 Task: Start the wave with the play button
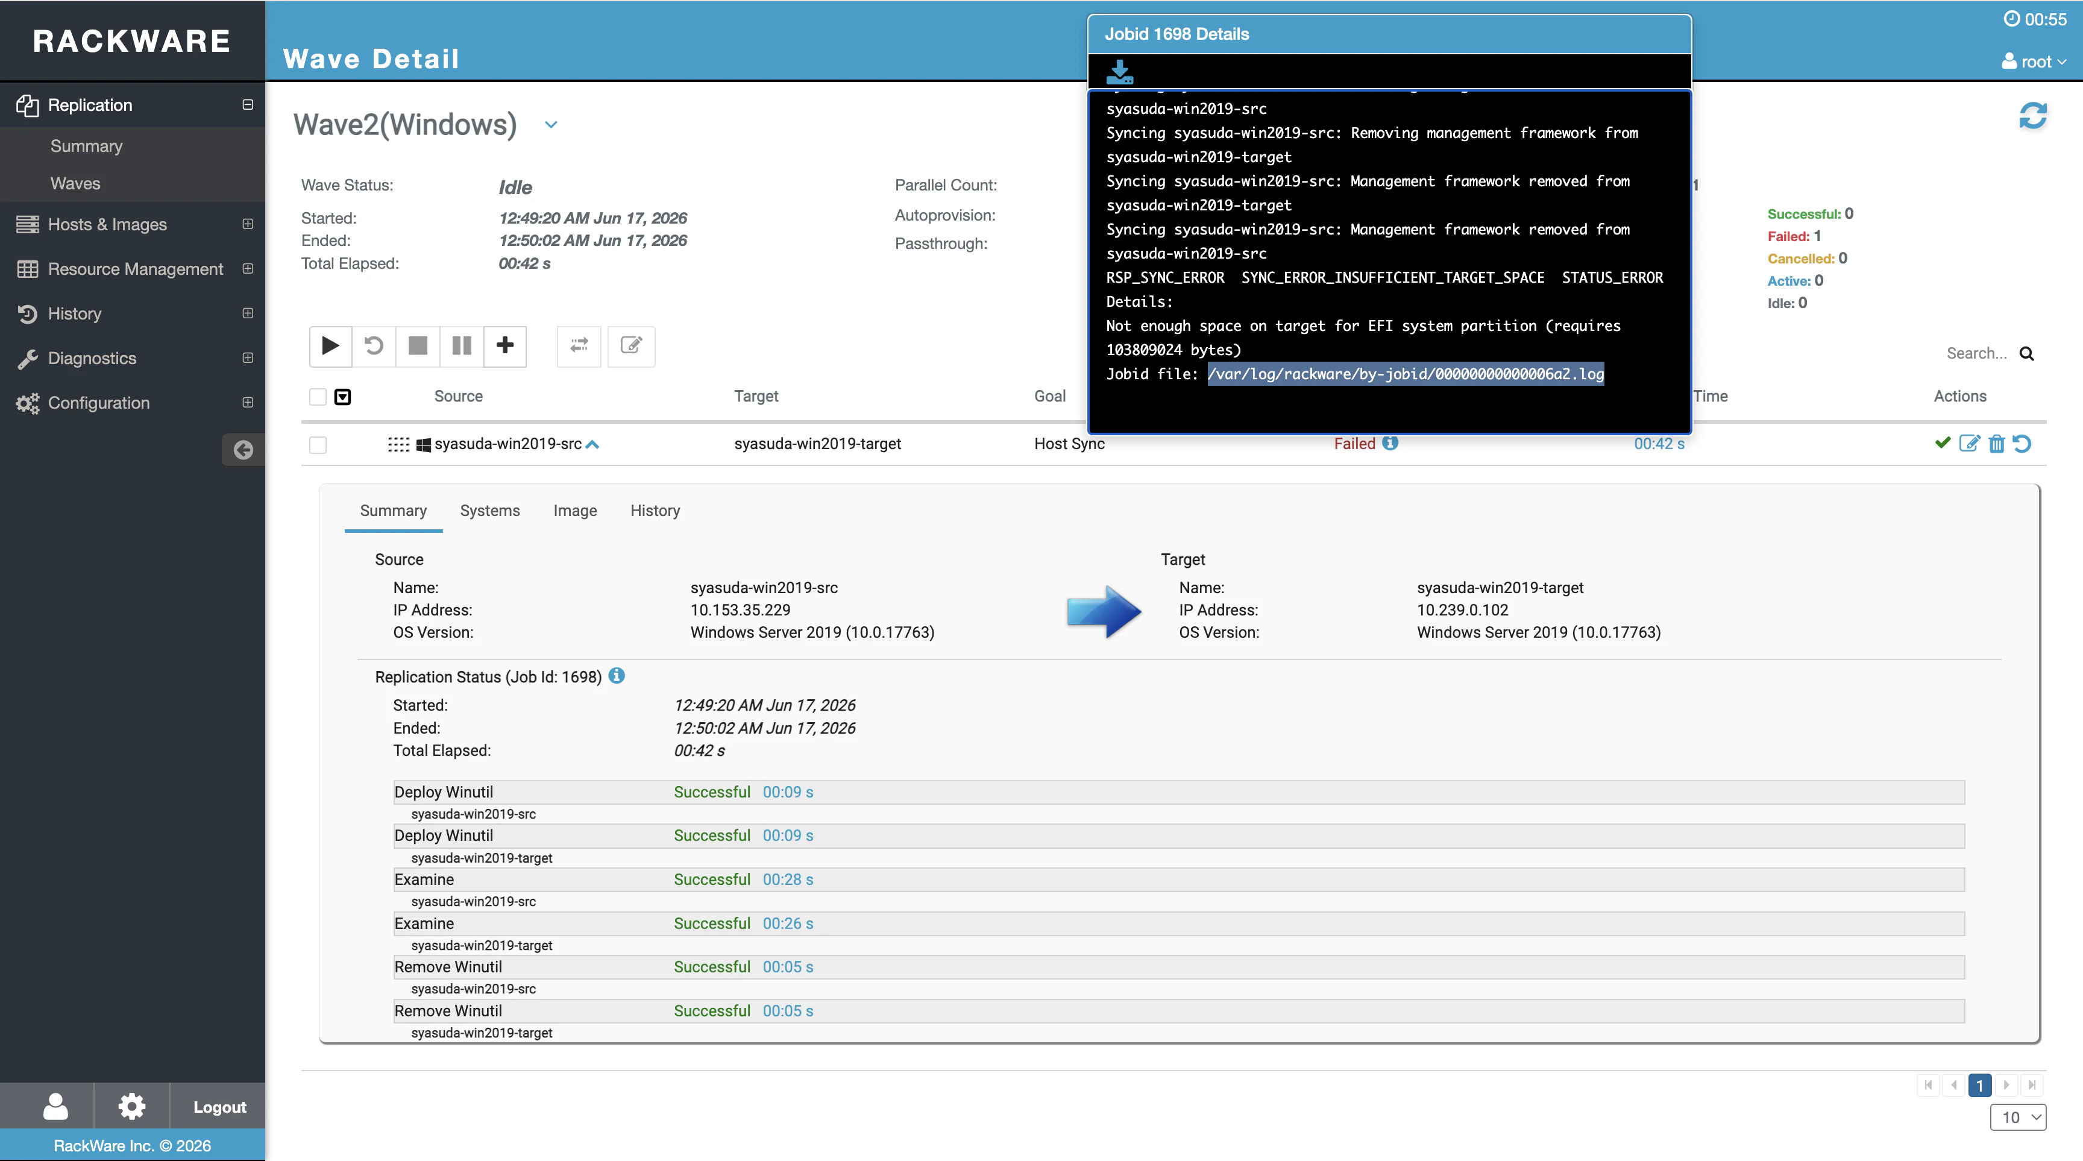330,346
